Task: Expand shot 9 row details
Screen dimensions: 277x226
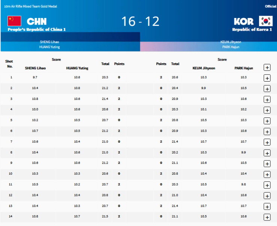Action: (x=267, y=164)
